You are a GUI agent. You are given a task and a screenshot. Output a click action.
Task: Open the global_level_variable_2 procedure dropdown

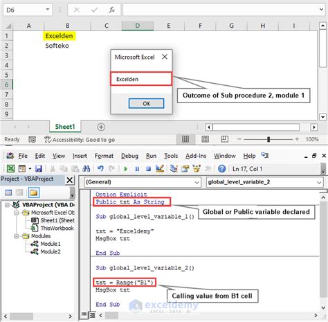tap(264, 182)
